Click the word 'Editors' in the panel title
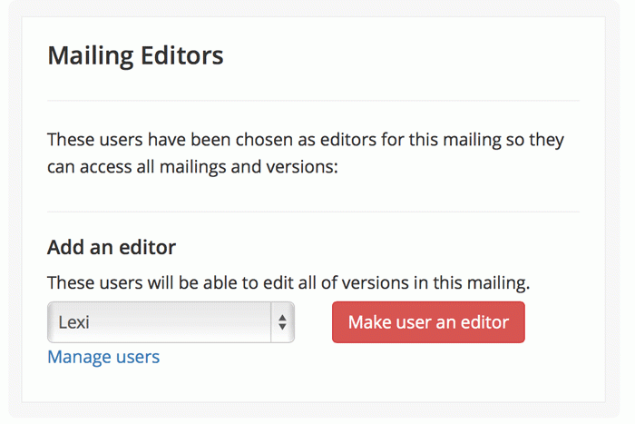The width and height of the screenshot is (635, 424). tap(182, 56)
